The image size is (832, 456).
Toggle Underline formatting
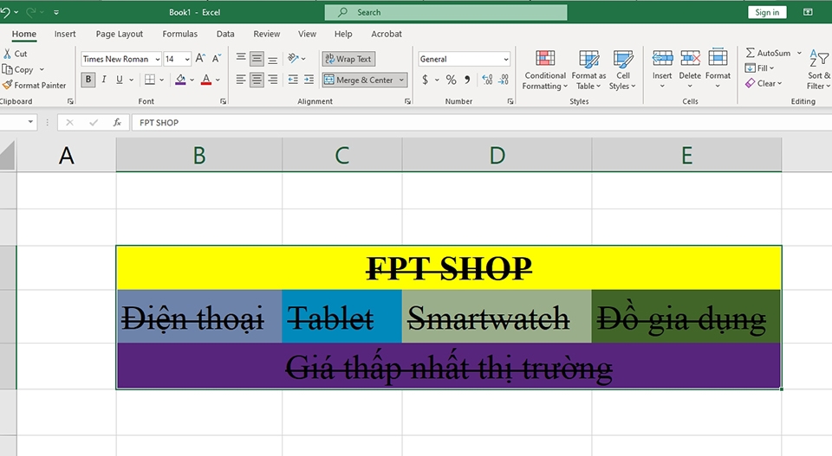tap(120, 80)
